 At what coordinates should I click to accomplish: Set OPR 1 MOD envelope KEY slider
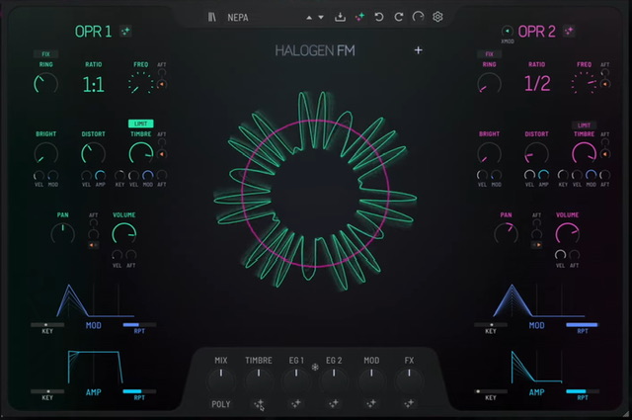click(x=47, y=324)
